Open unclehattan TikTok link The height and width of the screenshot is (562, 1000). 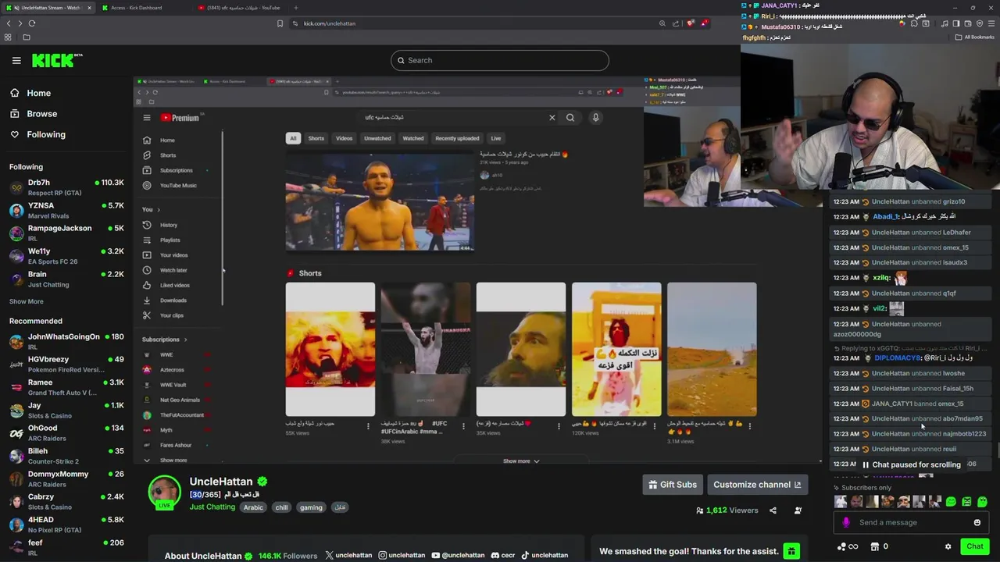coord(545,555)
